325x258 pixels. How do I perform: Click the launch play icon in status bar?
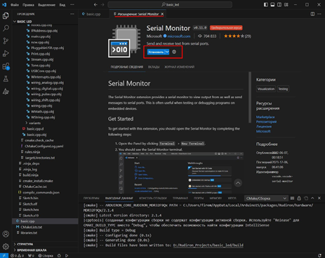67,256
